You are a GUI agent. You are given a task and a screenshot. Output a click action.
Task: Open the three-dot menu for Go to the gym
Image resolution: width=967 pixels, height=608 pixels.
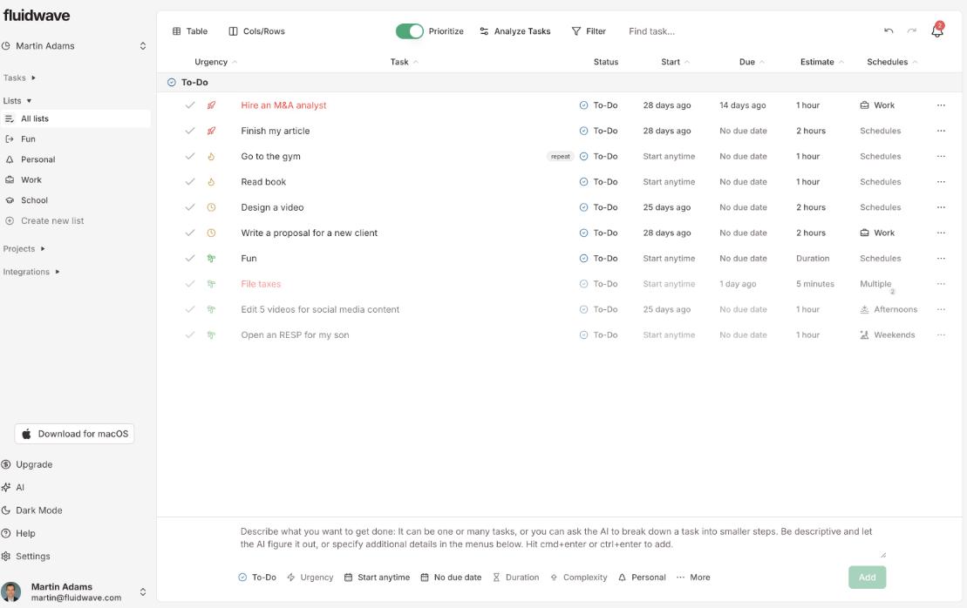click(941, 157)
